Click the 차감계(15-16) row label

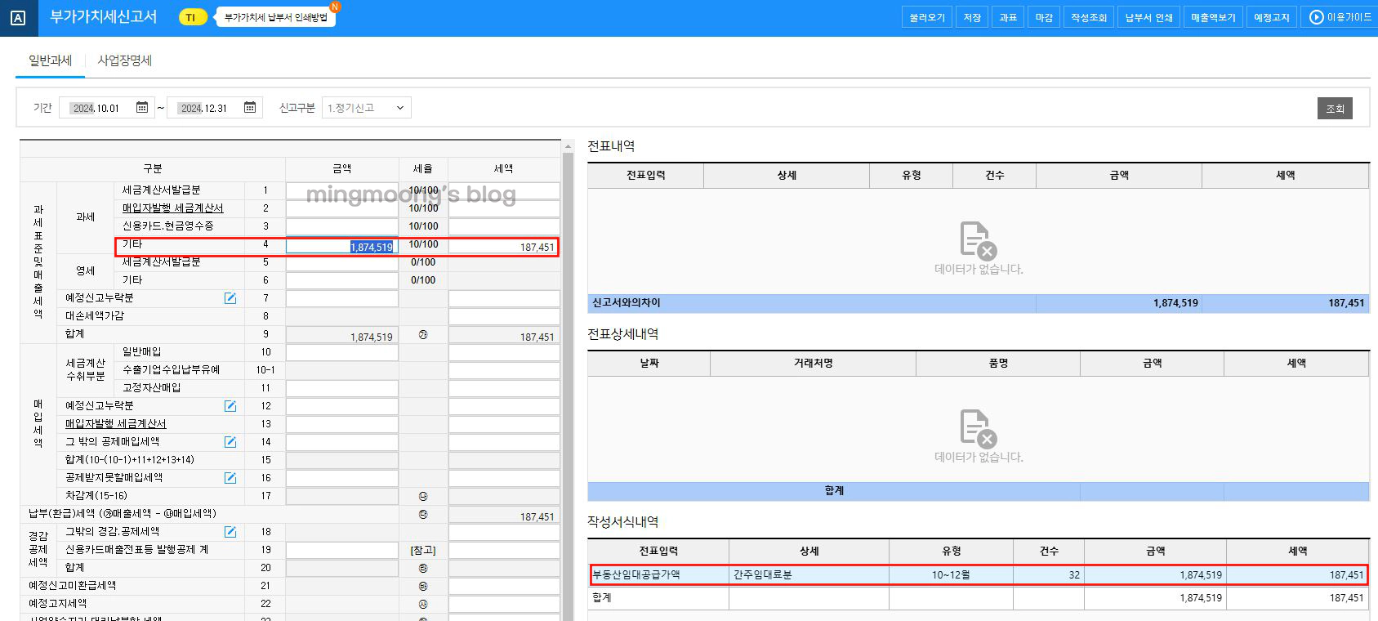click(x=96, y=495)
